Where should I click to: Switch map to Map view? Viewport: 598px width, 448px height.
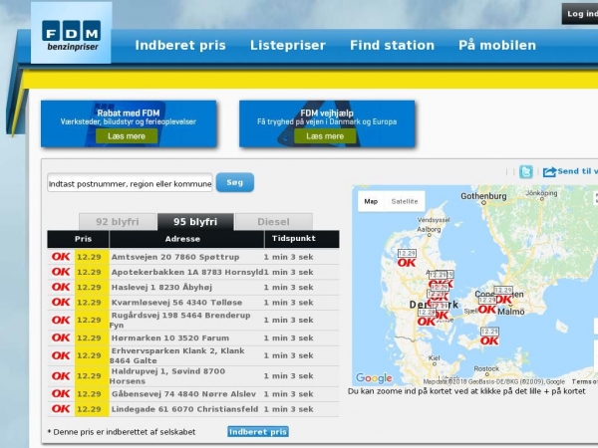pyautogui.click(x=371, y=201)
